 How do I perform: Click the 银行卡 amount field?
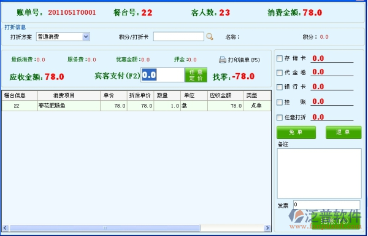332,87
